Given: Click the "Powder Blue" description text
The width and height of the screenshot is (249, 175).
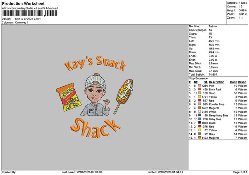Looking at the screenshot, I should coord(217,104).
